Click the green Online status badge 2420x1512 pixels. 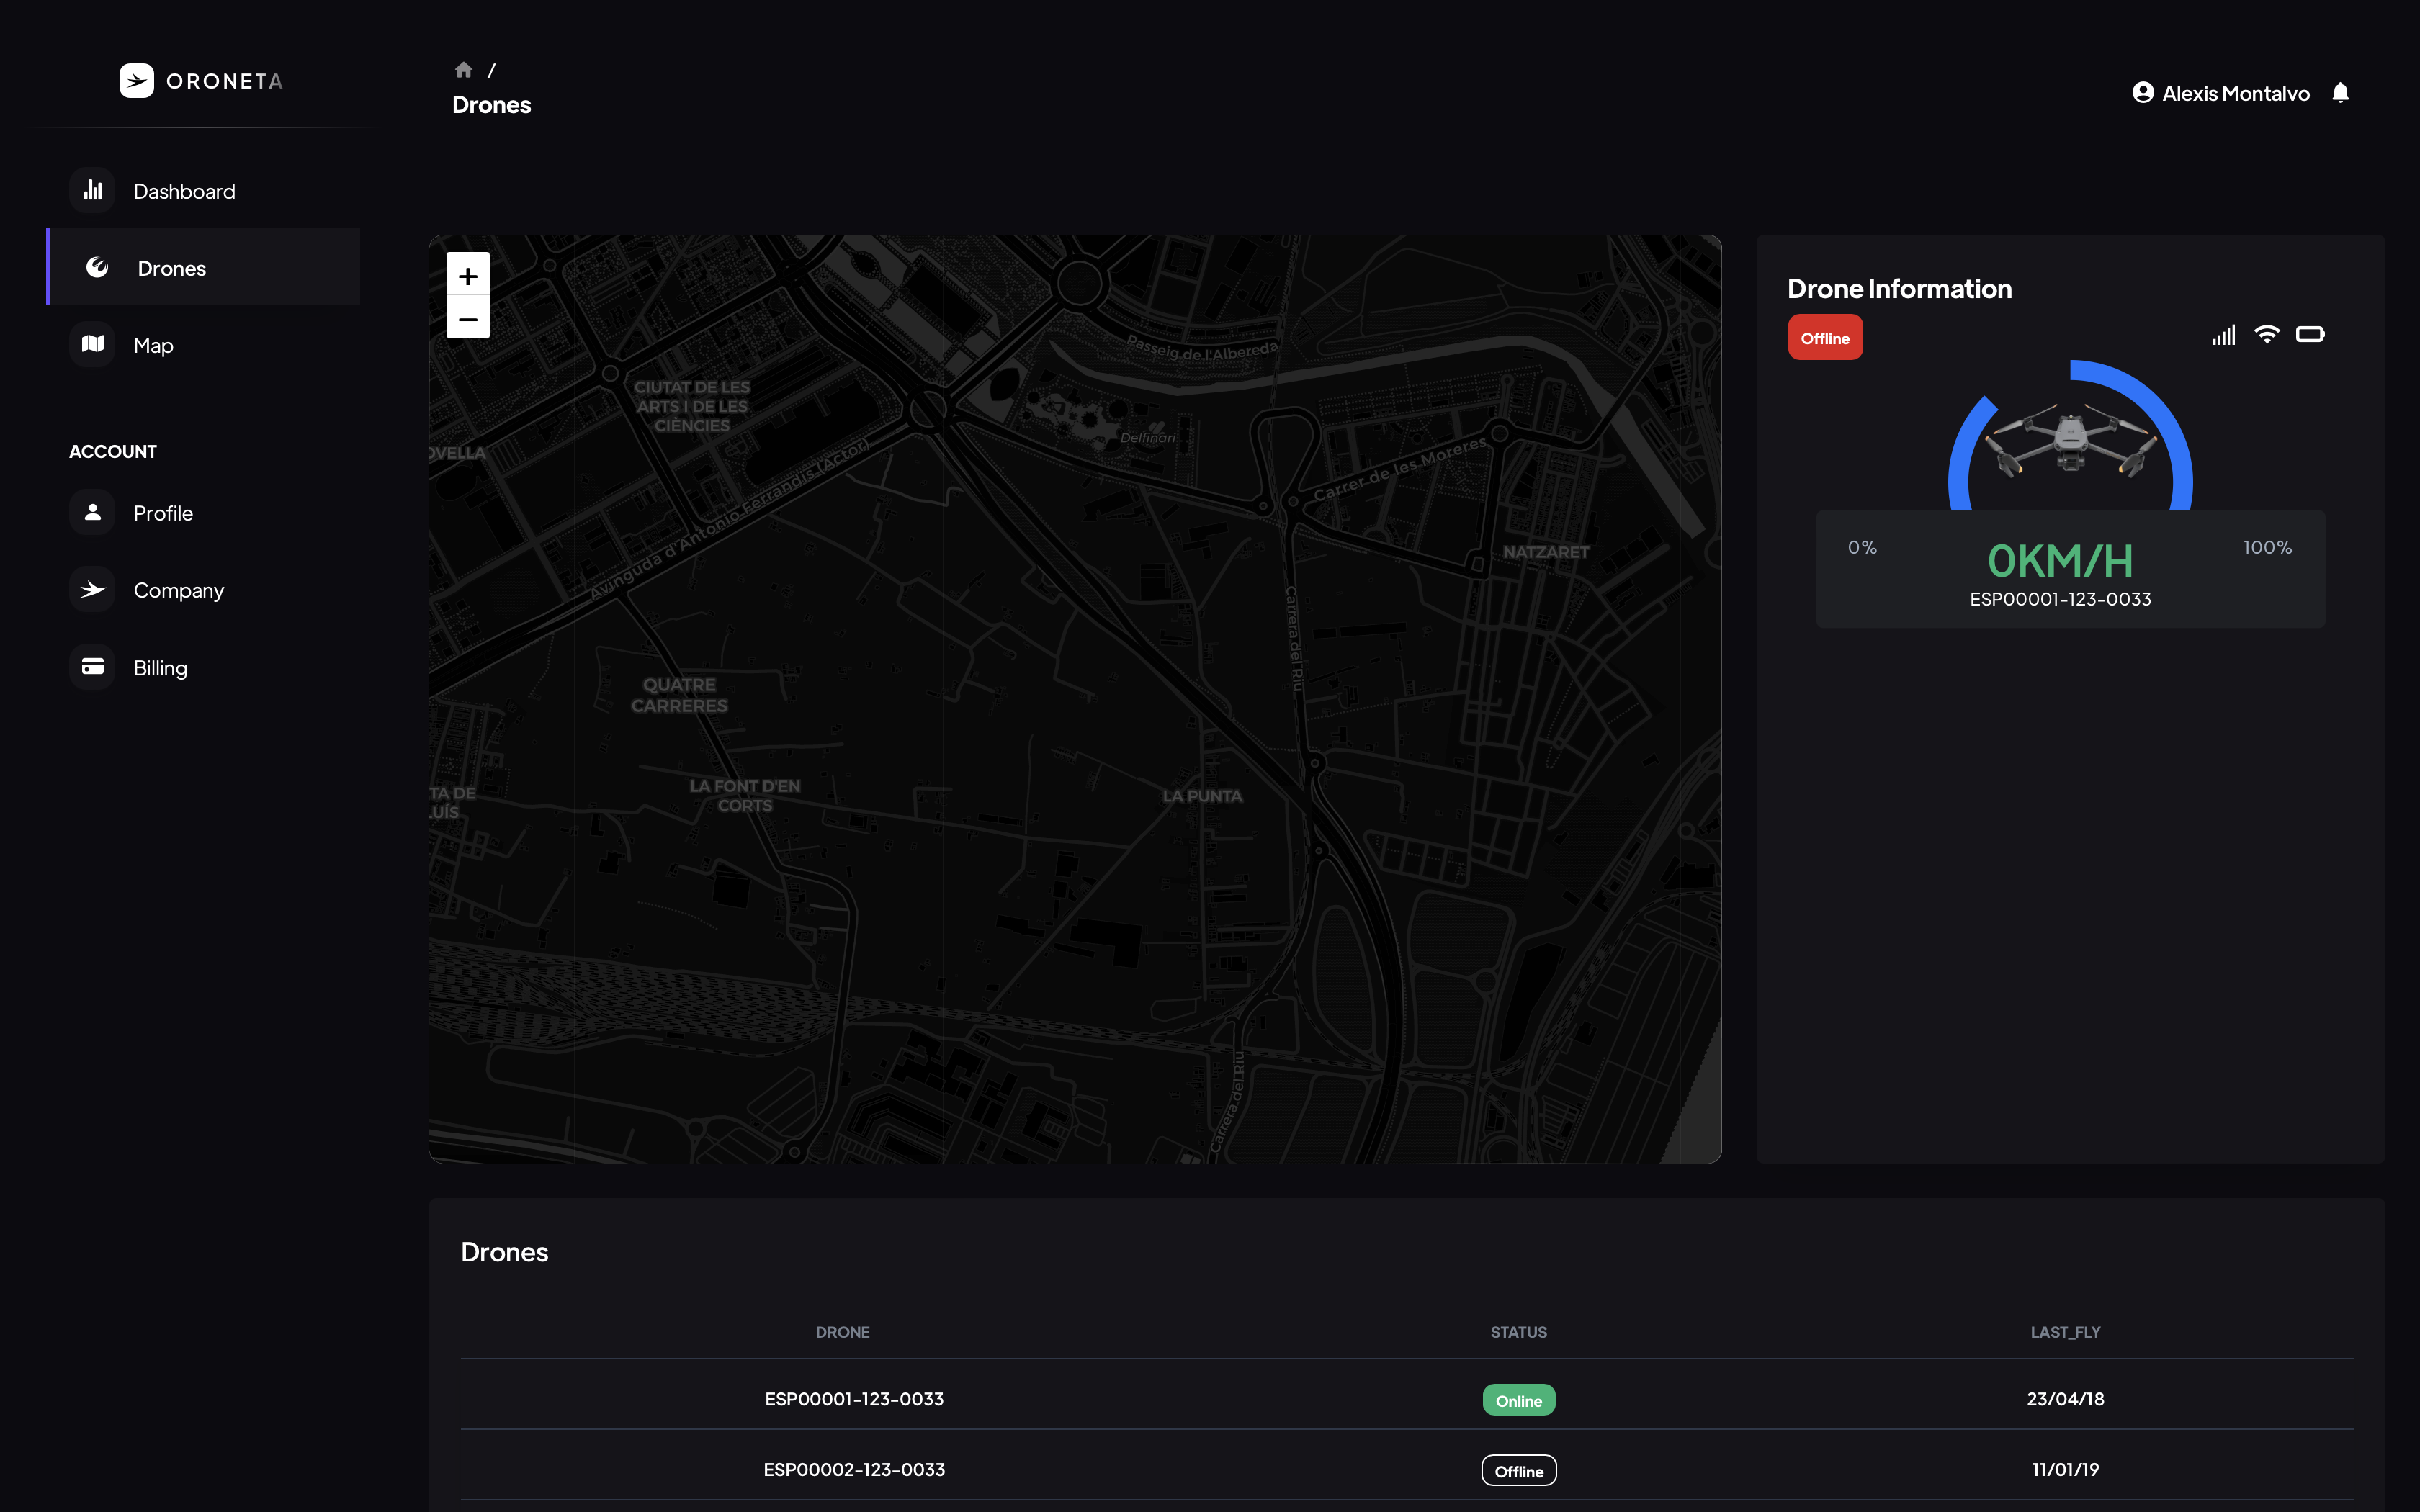pyautogui.click(x=1518, y=1400)
